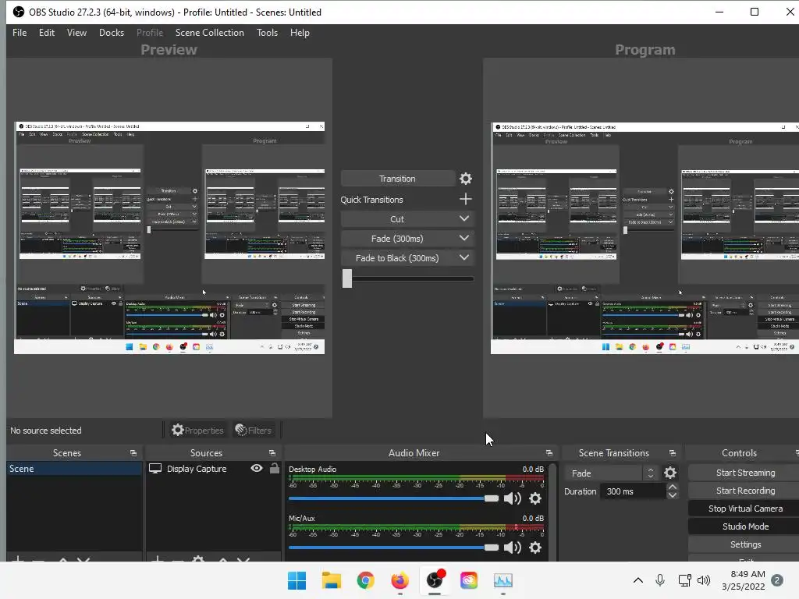The height and width of the screenshot is (599, 799).
Task: Click the transition T-bar slider handle
Action: (347, 278)
